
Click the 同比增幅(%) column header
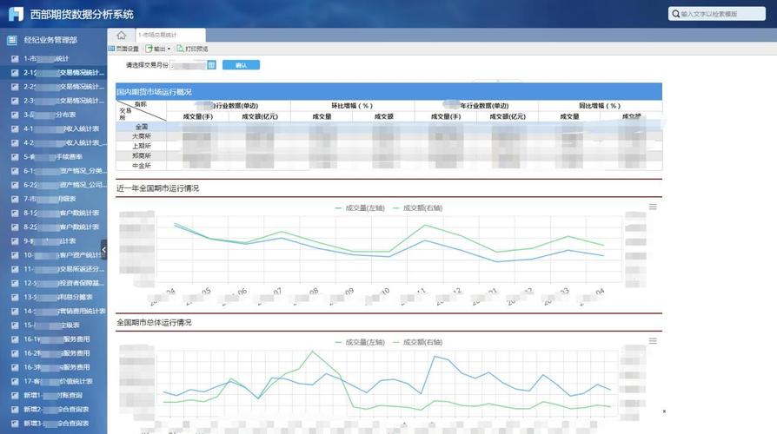point(600,106)
